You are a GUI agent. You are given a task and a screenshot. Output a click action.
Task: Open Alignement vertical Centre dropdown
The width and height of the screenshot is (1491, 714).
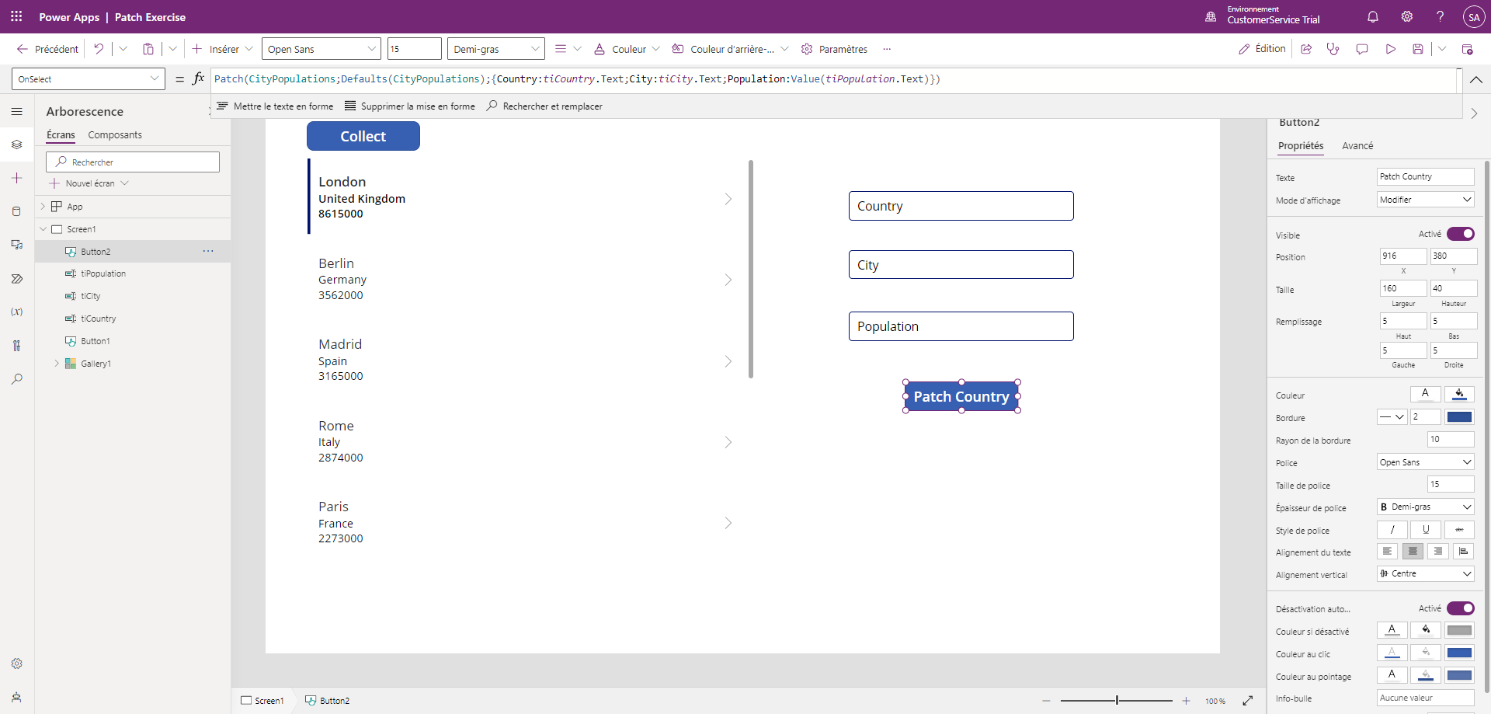tap(1426, 574)
